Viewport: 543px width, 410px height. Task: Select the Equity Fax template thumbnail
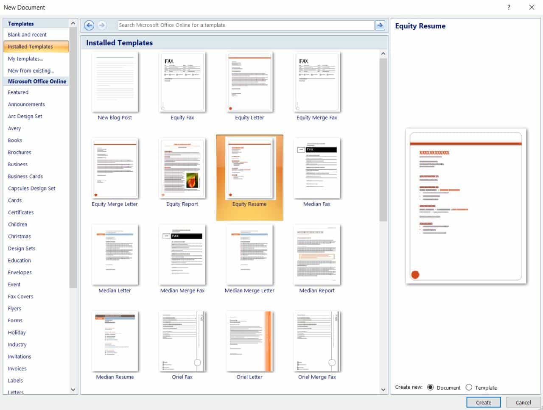coord(182,82)
